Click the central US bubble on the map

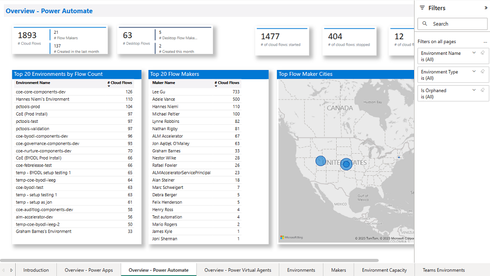pos(346,164)
